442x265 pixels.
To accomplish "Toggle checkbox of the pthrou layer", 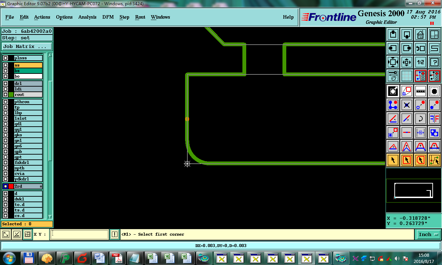I will (6, 102).
